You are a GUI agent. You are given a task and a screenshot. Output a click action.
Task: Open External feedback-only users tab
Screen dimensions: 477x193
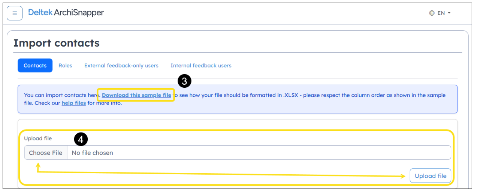[121, 65]
